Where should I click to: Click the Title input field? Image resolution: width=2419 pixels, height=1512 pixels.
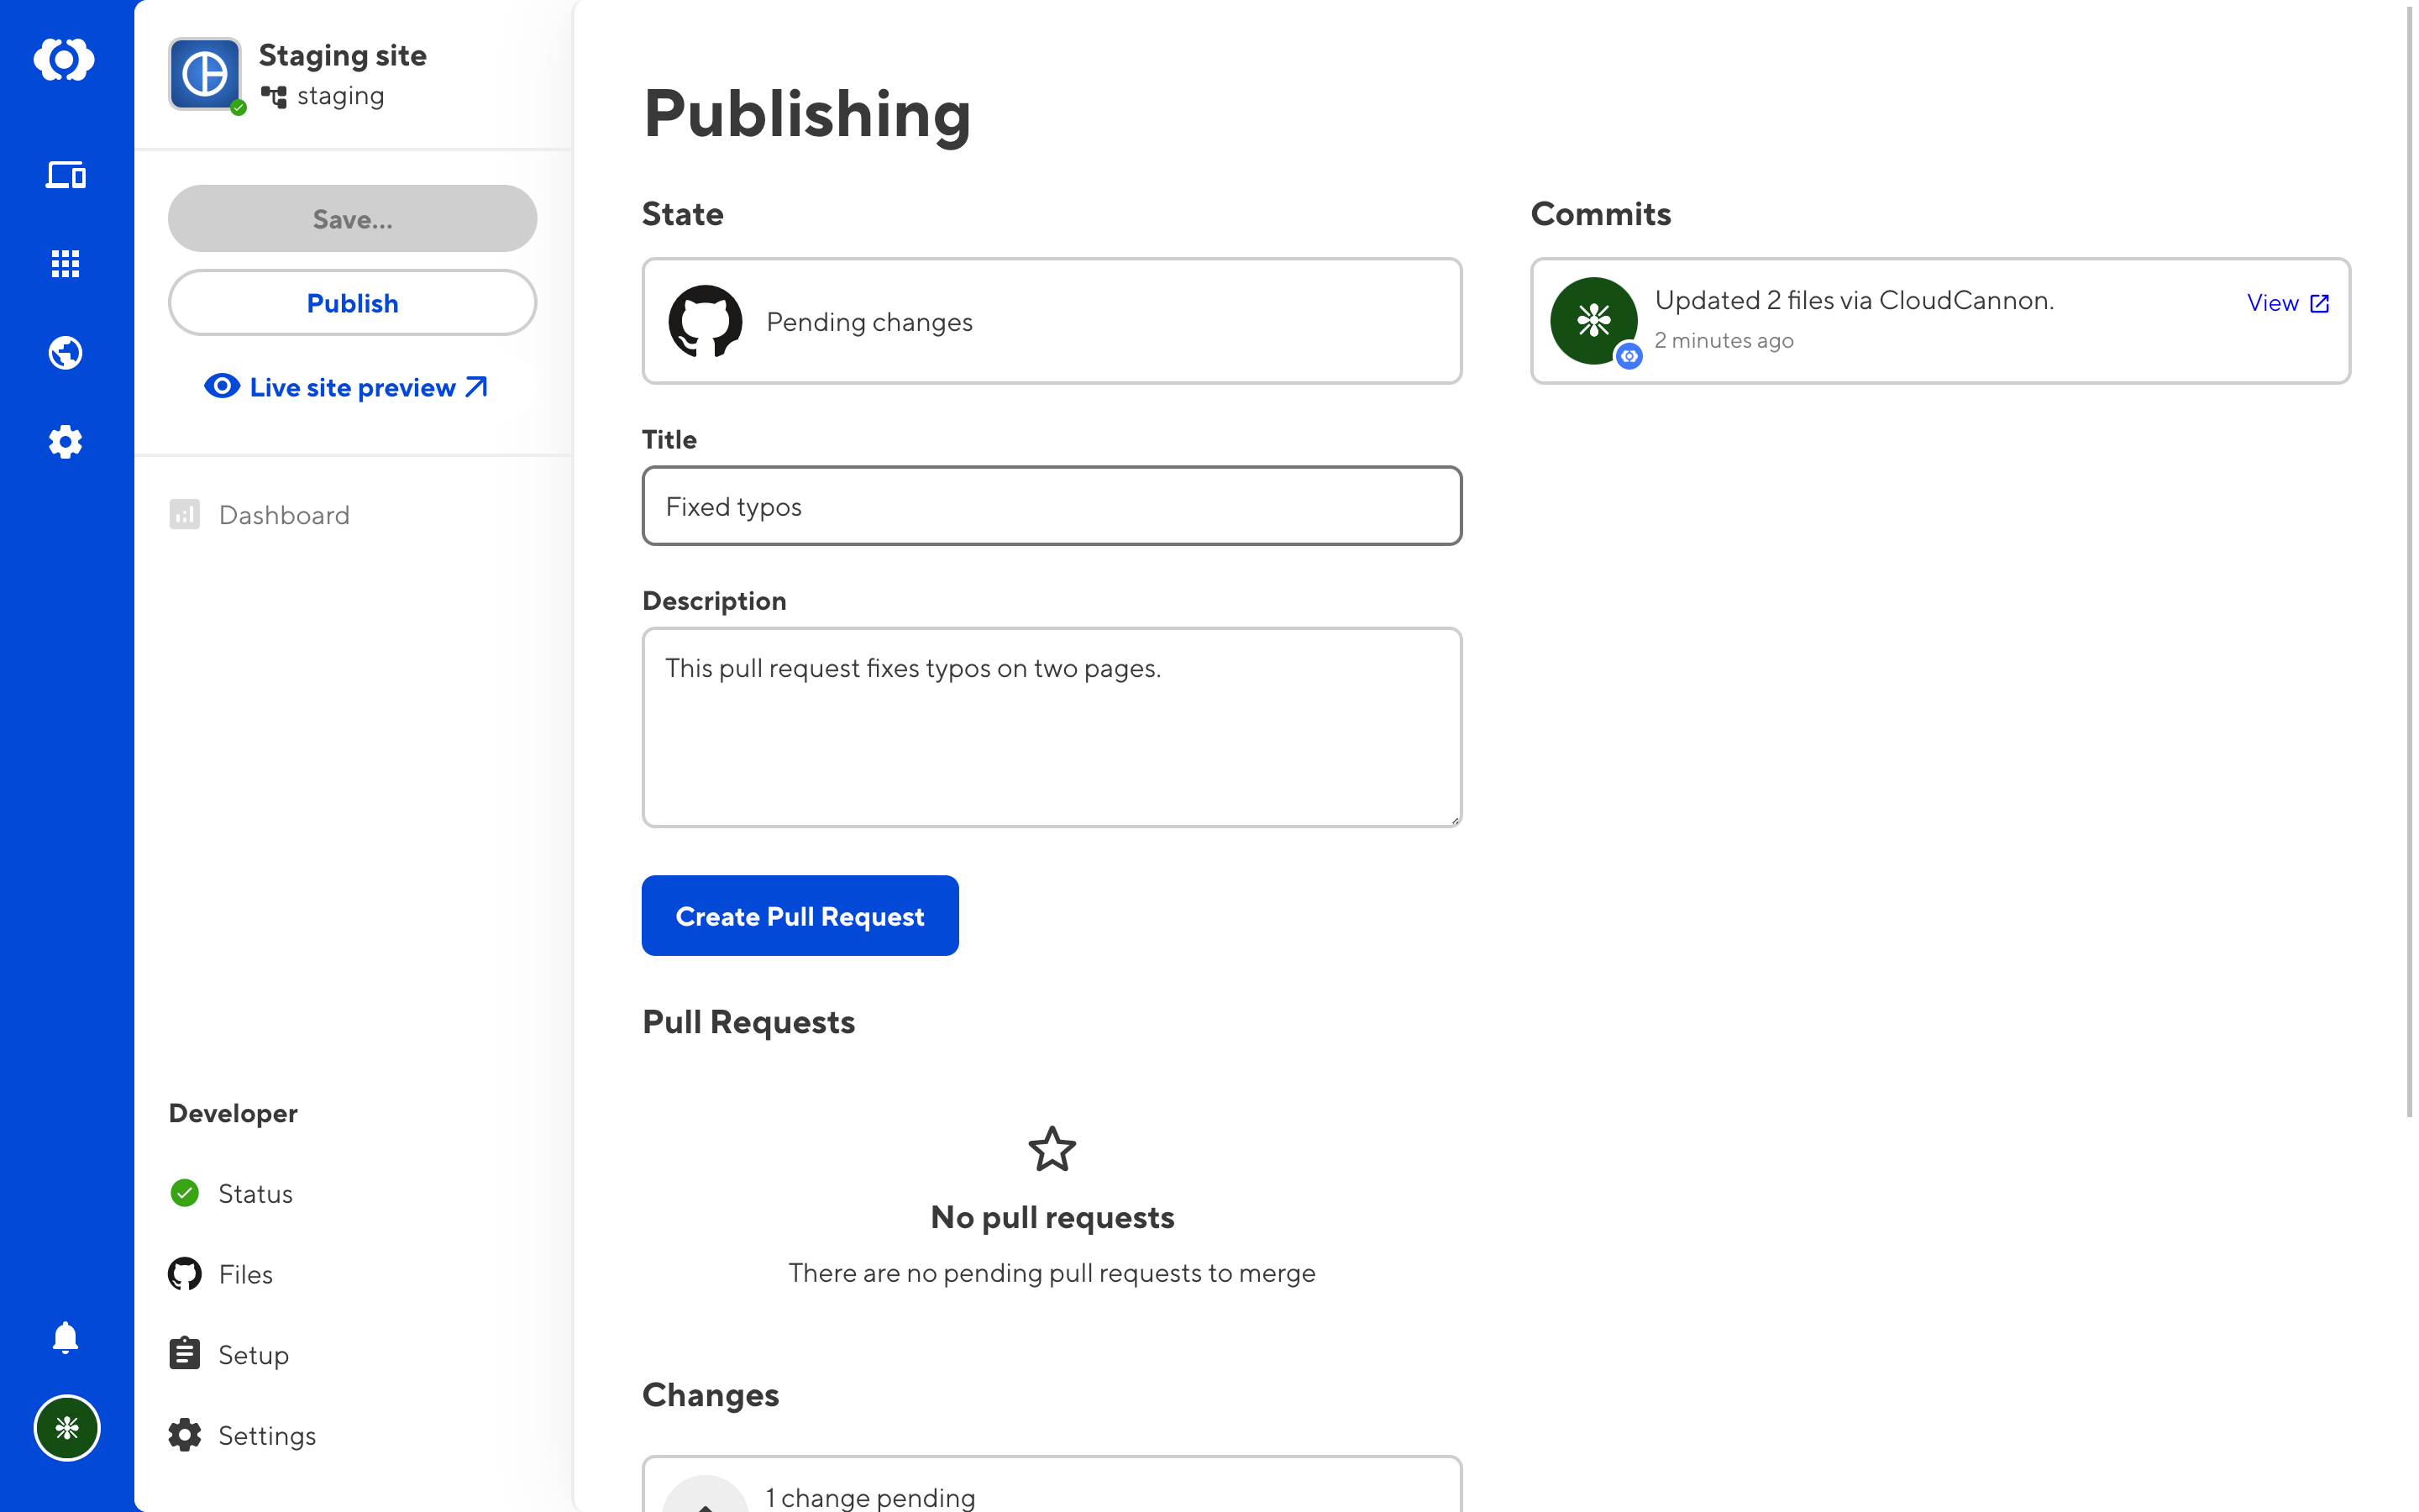[1052, 506]
